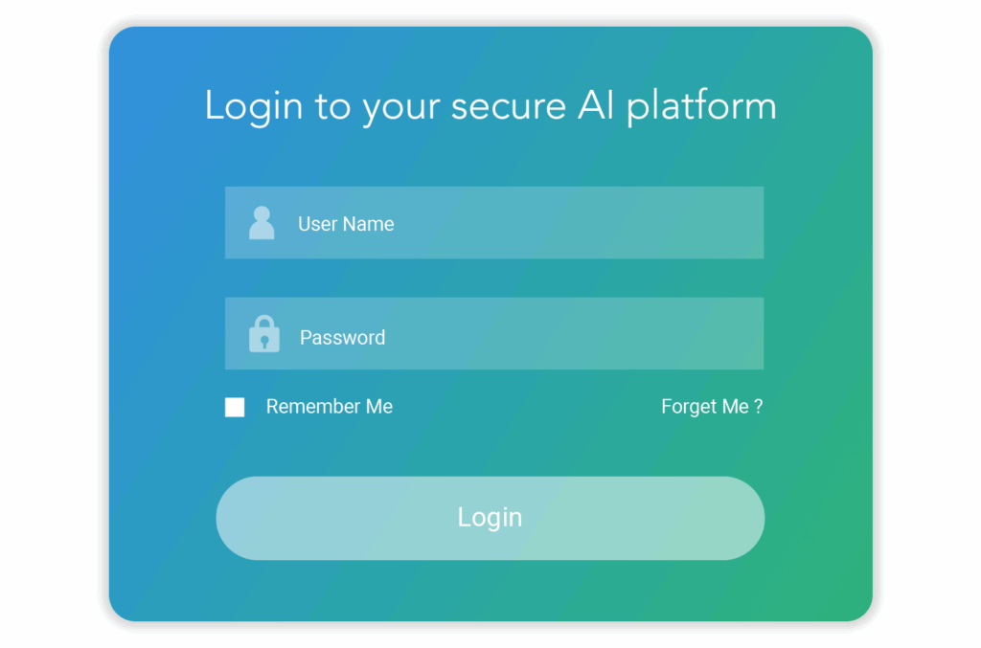Click the "Password" placeholder text

(342, 337)
